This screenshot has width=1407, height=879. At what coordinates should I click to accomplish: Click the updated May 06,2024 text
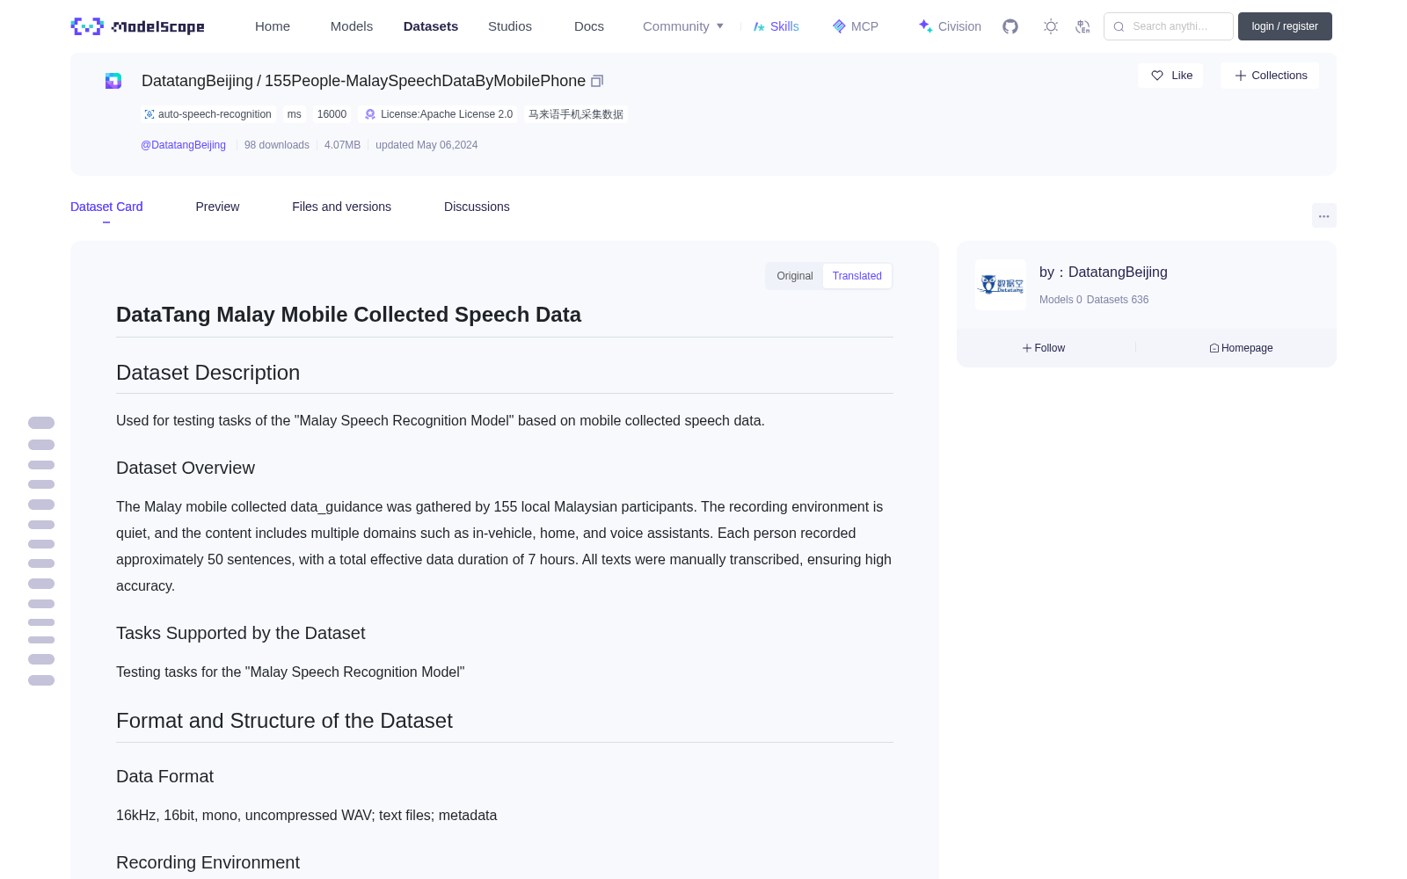point(426,145)
